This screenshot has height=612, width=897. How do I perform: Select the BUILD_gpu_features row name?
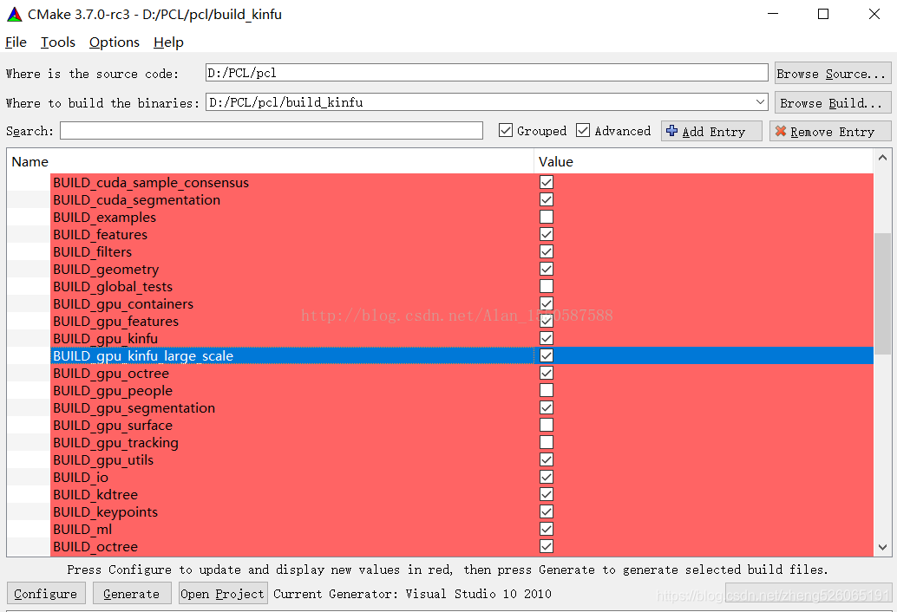pos(115,321)
